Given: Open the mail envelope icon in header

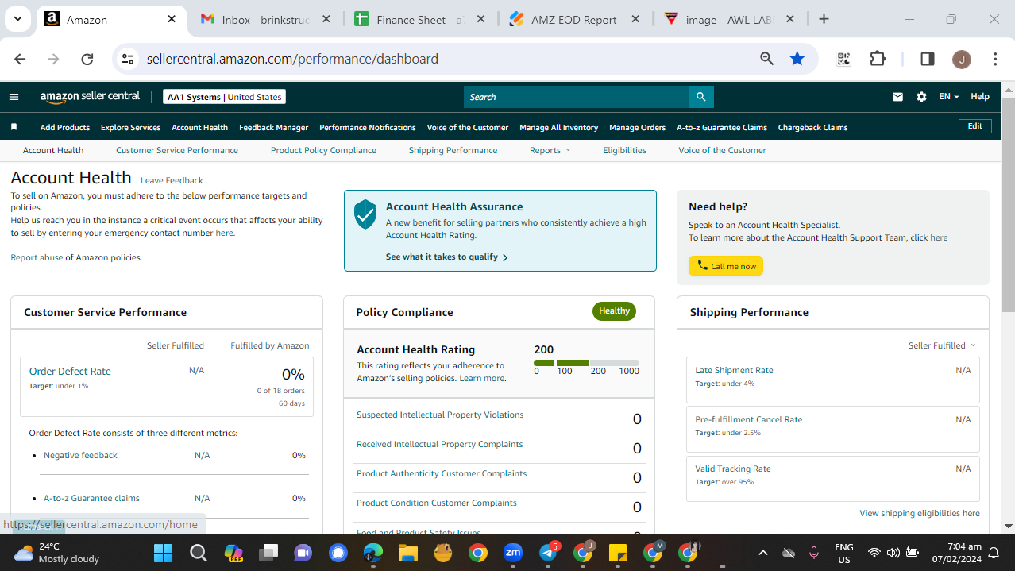Looking at the screenshot, I should pos(897,97).
